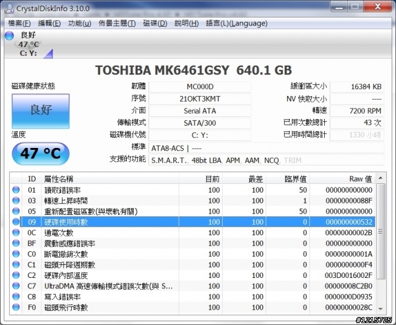The image size is (396, 325).
Task: Open the 檔案(F) menu
Action: [x=19, y=24]
